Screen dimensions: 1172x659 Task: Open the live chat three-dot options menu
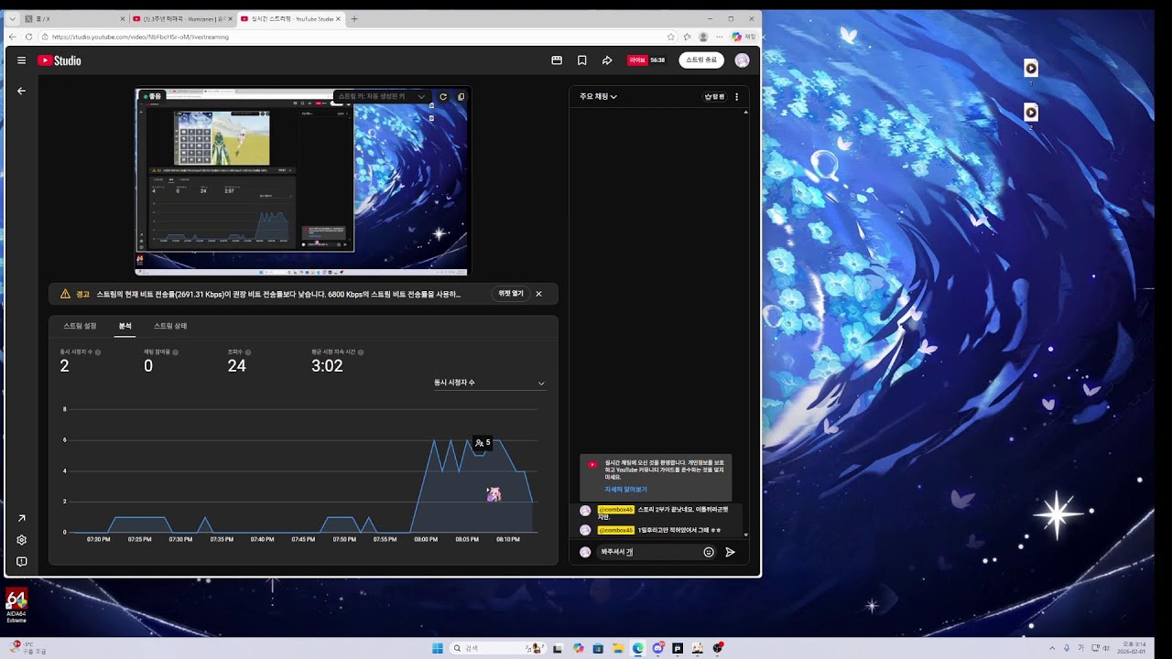click(736, 96)
